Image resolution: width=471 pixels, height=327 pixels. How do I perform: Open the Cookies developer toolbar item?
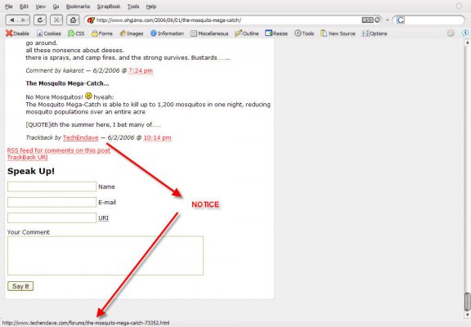49,34
